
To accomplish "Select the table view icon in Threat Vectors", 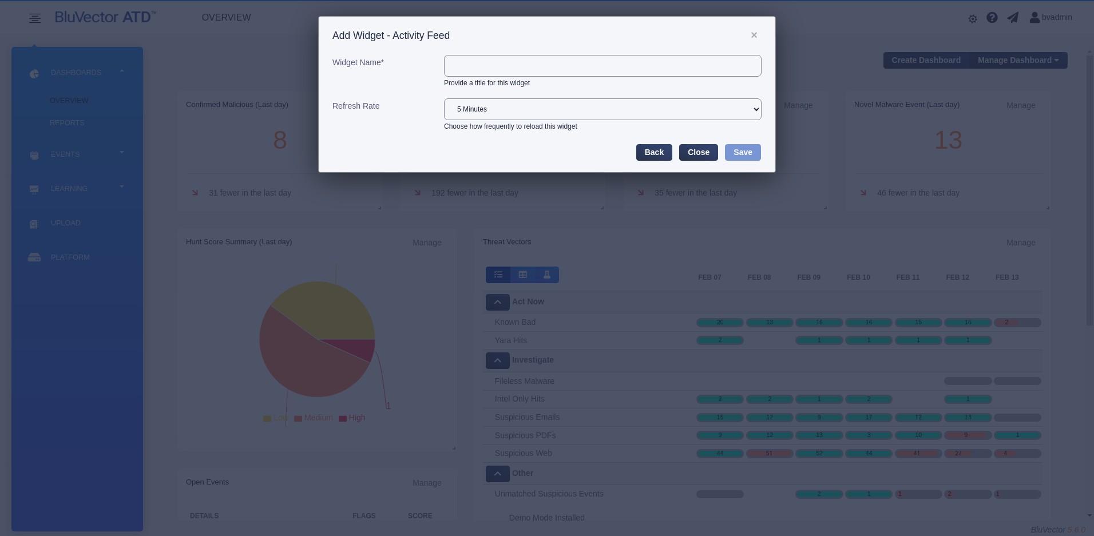I will pyautogui.click(x=523, y=275).
